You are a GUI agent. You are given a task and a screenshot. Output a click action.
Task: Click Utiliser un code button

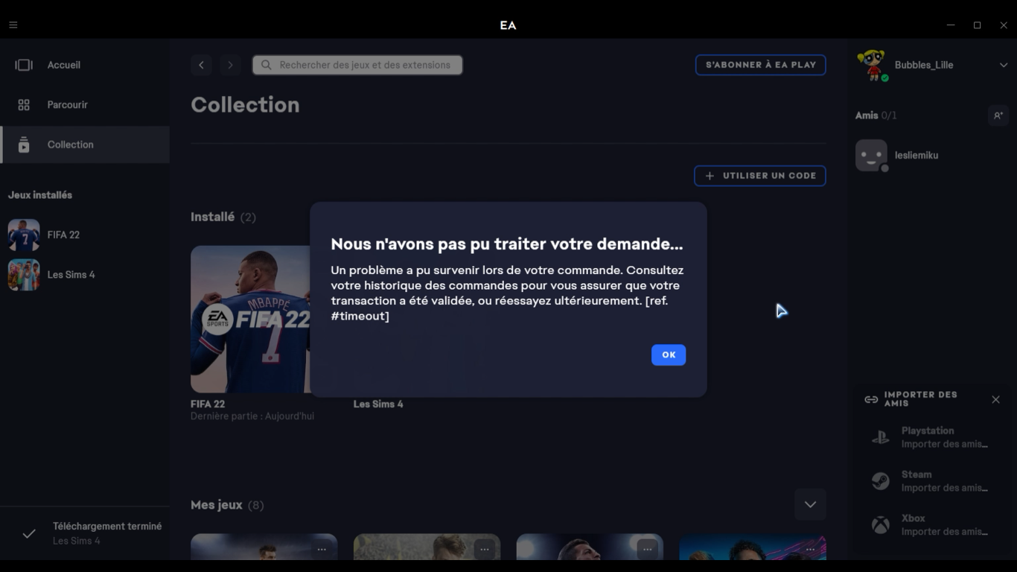[760, 176]
